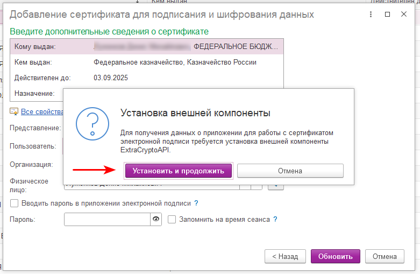Open help for 'Запомнить на время сеанса'
The image size is (420, 274).
tap(275, 219)
